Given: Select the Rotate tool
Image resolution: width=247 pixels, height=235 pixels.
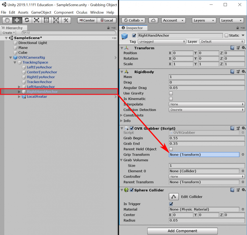Looking at the screenshot, I should tap(27, 20).
